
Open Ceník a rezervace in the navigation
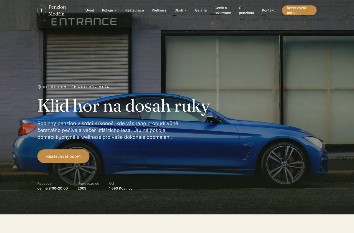pos(223,10)
